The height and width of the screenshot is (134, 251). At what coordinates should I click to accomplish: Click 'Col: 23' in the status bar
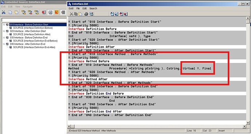pyautogui.click(x=207, y=131)
